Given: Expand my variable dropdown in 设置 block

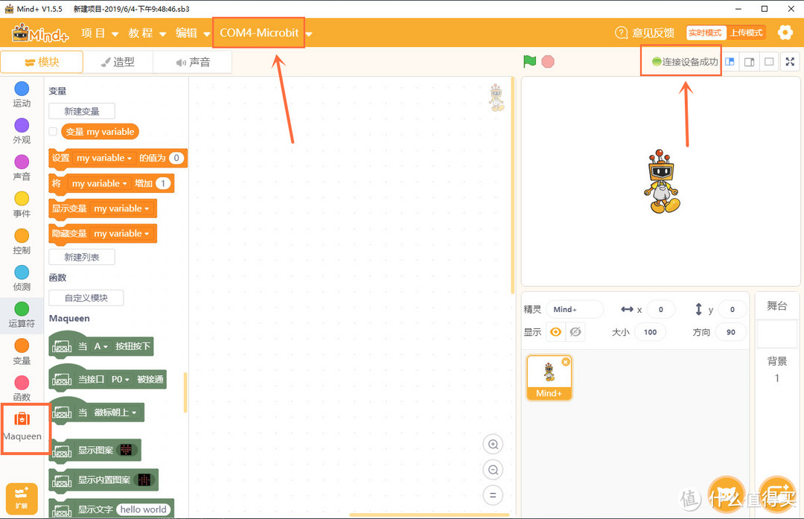Looking at the screenshot, I should [104, 158].
